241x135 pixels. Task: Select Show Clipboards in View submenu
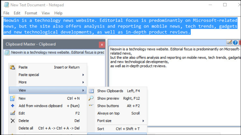point(117,91)
